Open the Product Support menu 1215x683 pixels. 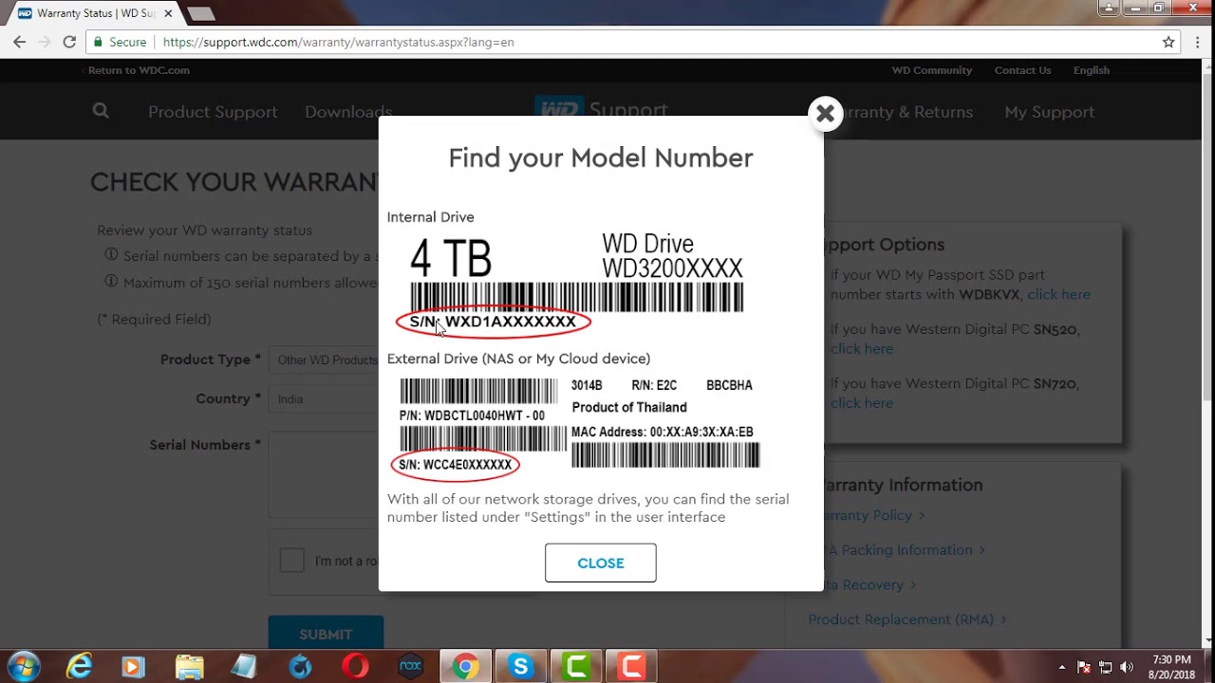[213, 112]
